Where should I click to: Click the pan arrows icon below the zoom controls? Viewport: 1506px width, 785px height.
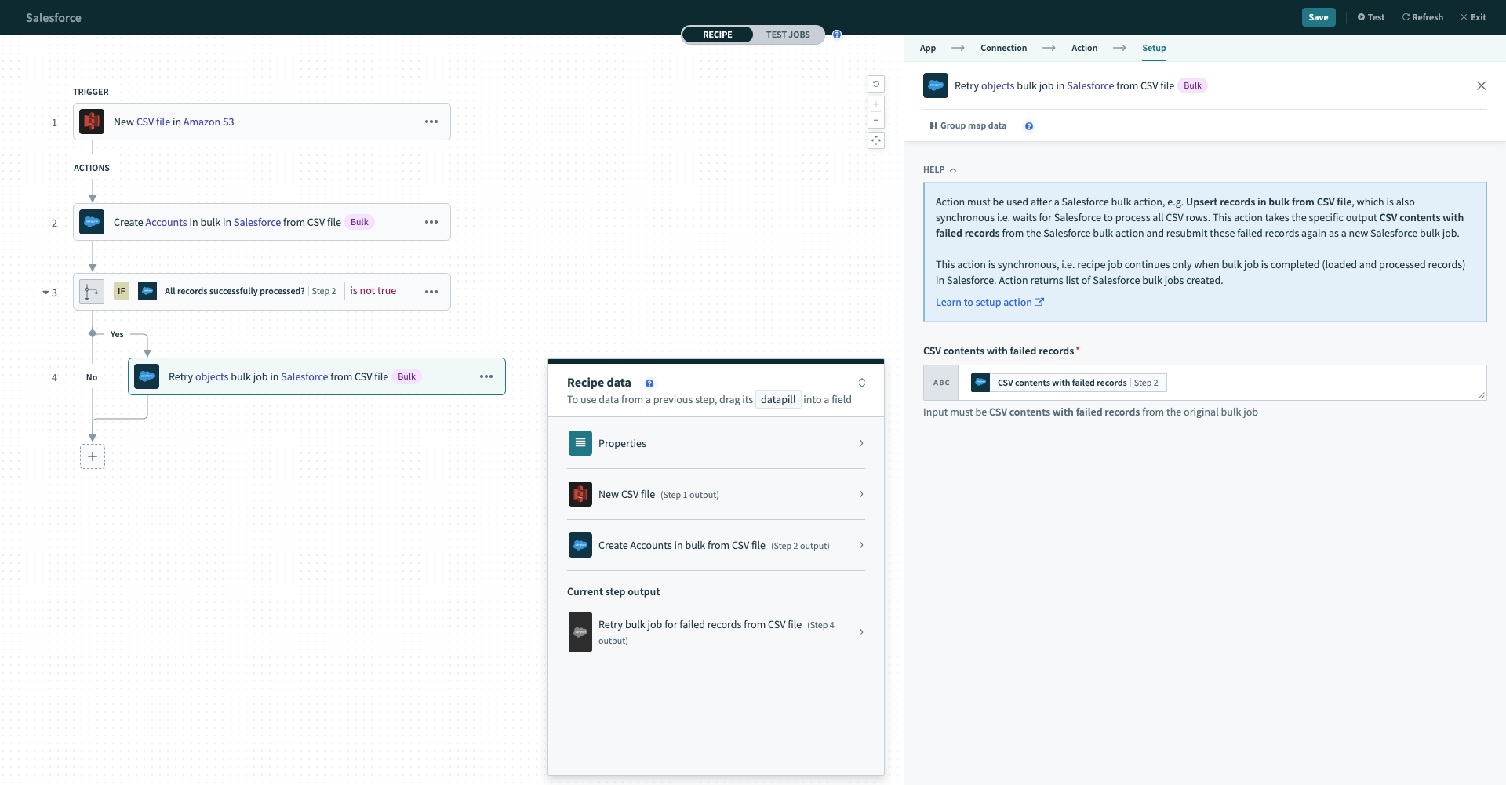(x=876, y=140)
